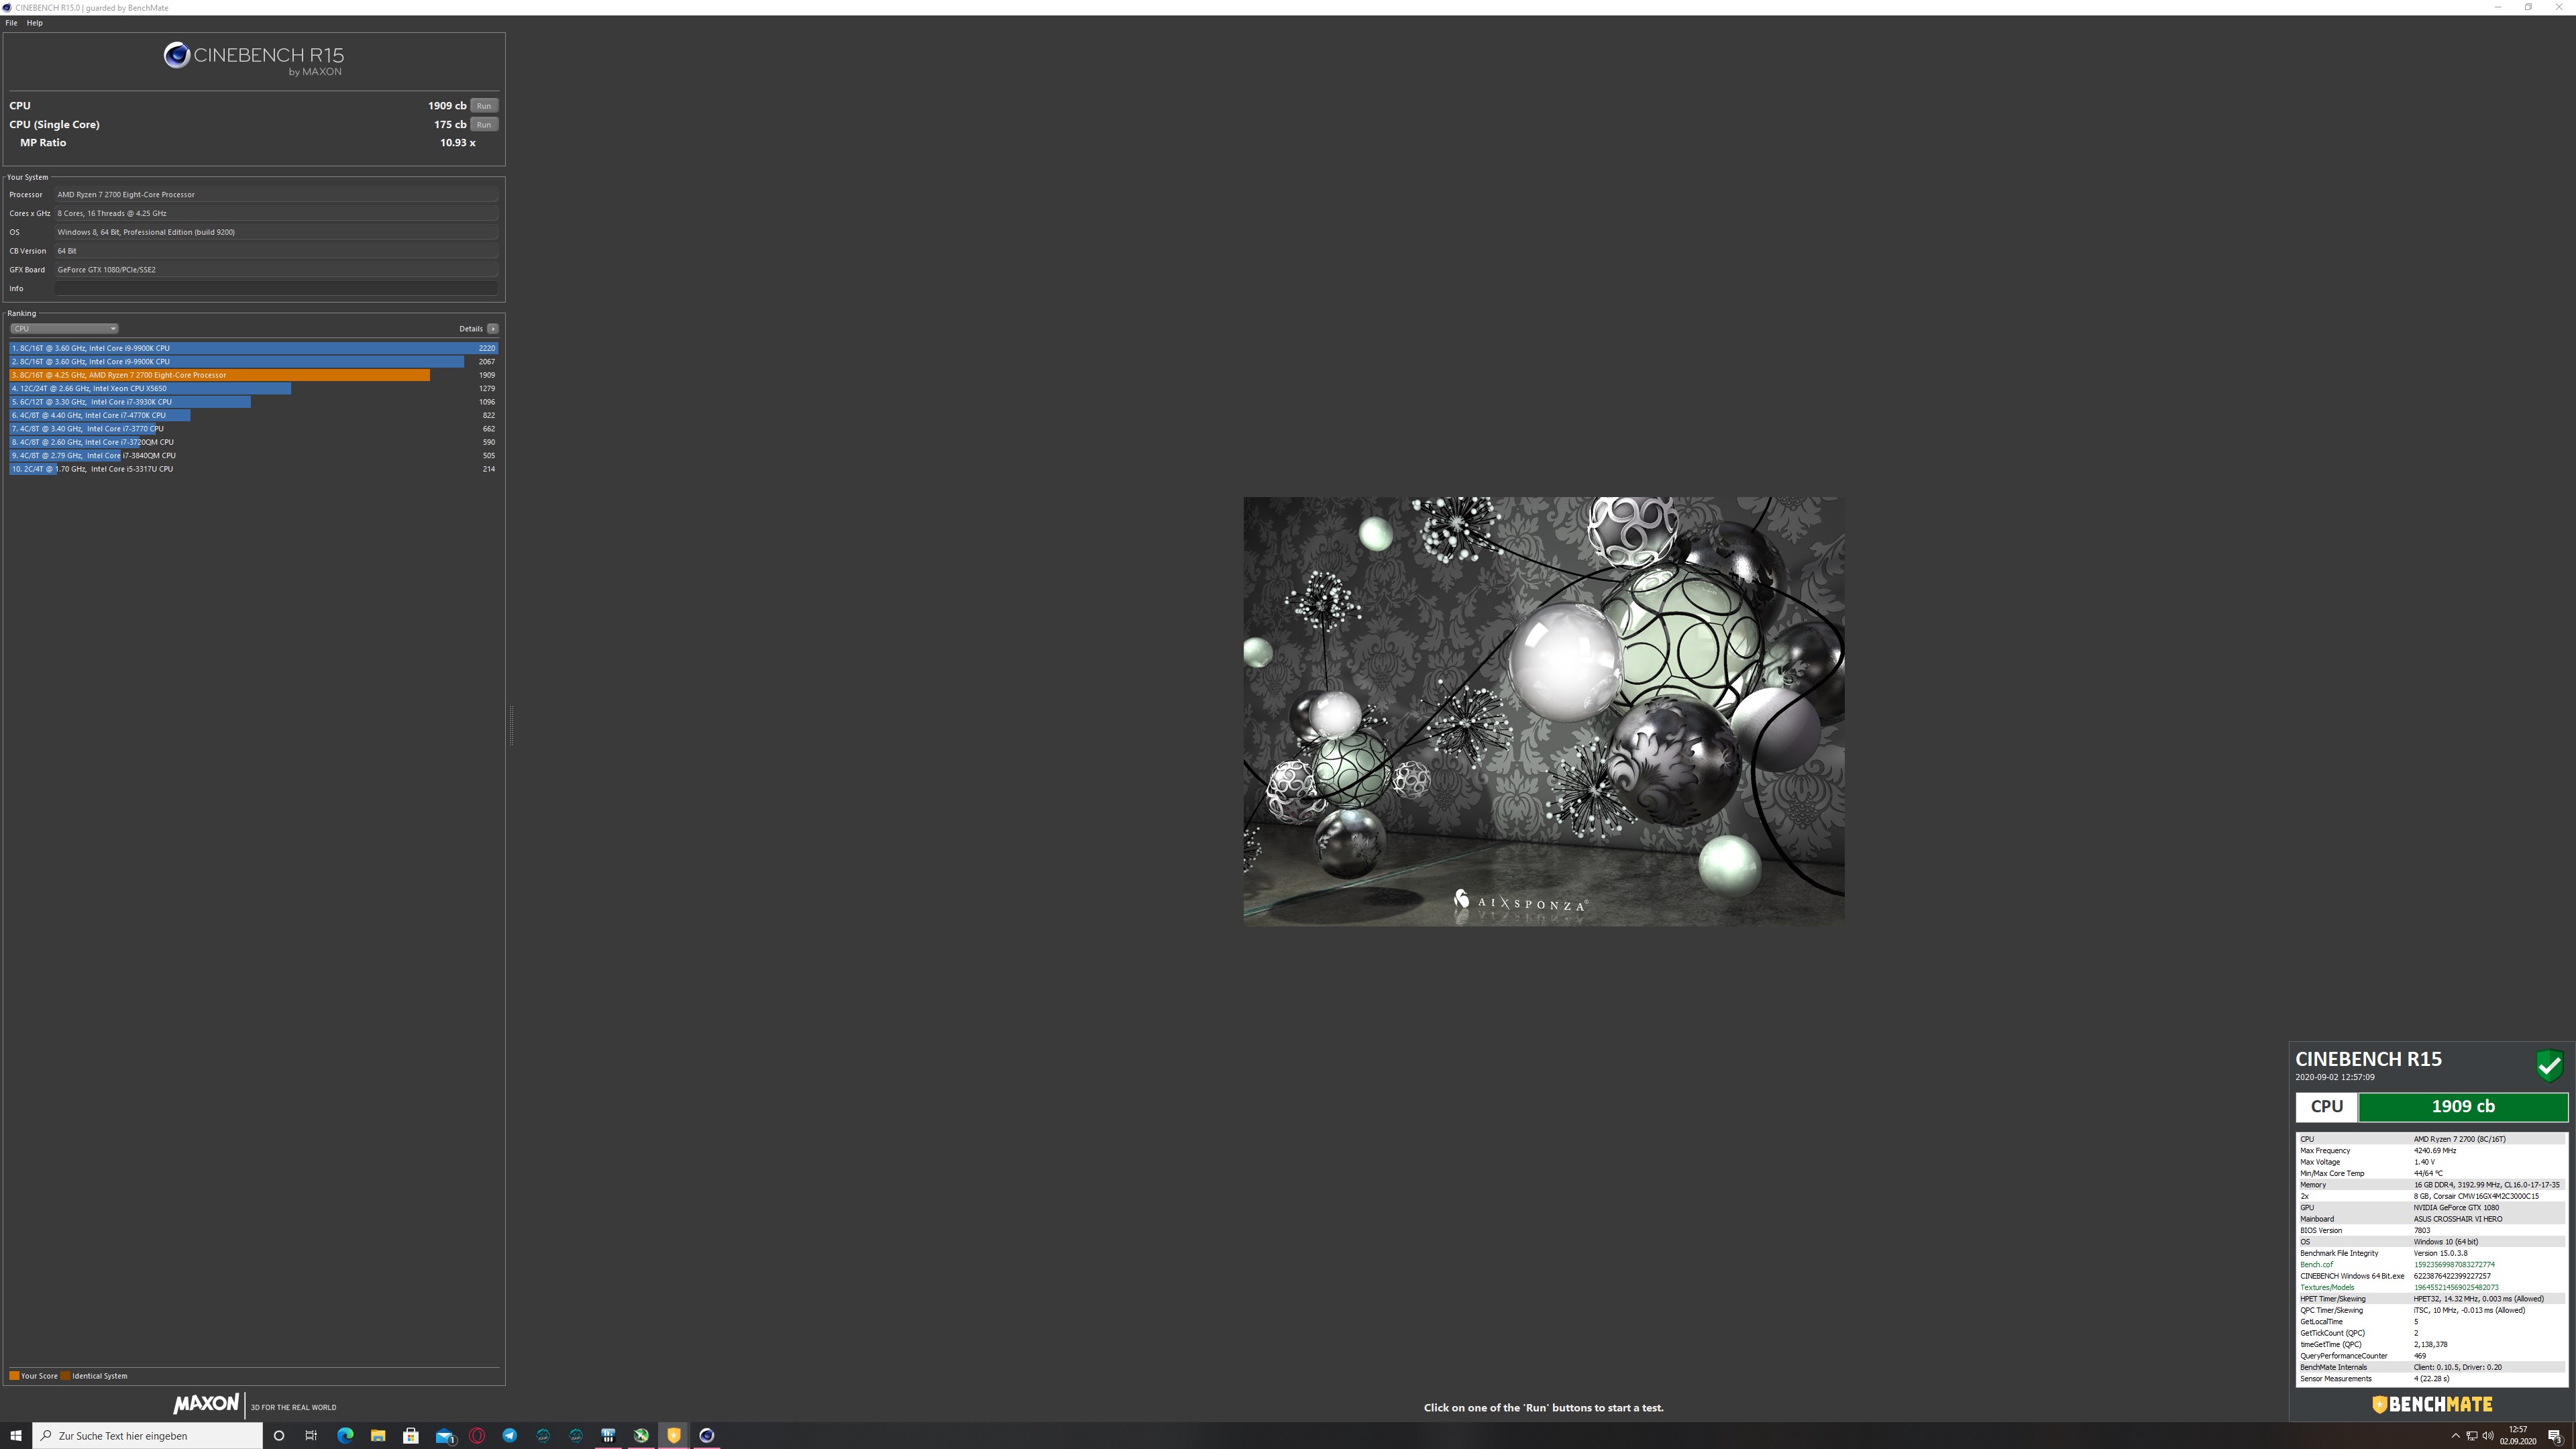
Task: Show hidden system tray icons
Action: [2455, 1436]
